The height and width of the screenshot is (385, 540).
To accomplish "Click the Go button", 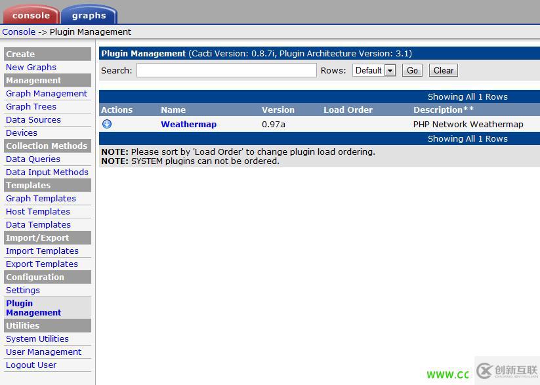I will tap(412, 70).
